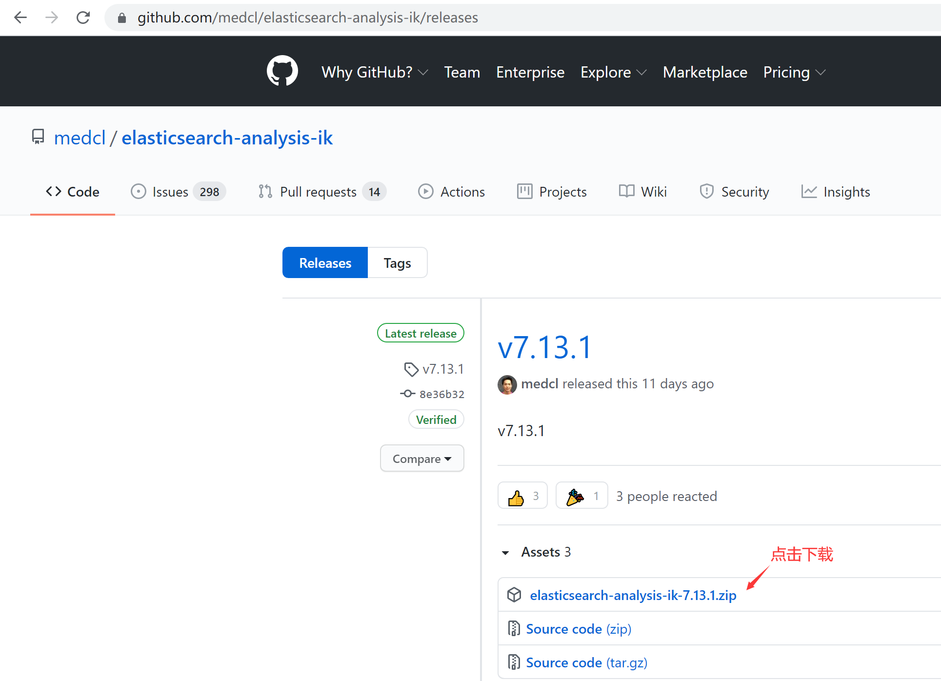Click the package icon for the ik zip asset
This screenshot has height=681, width=941.
[x=514, y=595]
